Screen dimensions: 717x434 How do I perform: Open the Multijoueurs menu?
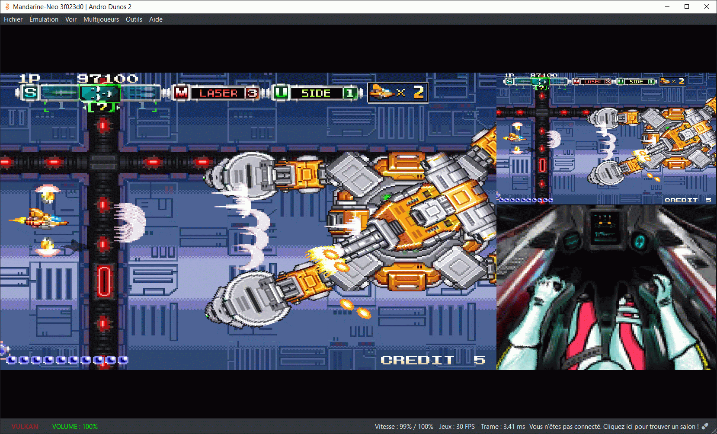pyautogui.click(x=101, y=19)
